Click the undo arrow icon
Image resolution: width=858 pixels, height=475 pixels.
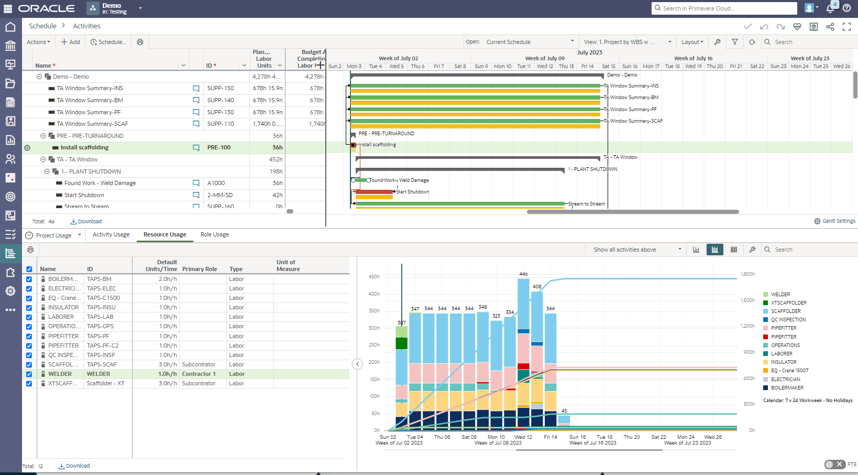(x=764, y=27)
